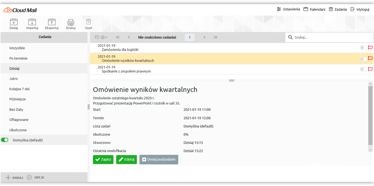
Task: Delete the task with the Usuń trash icon
Action: [x=89, y=22]
